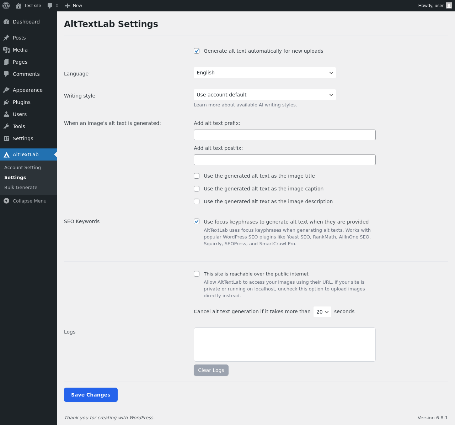Open the Tools menu label
This screenshot has width=455, height=425.
click(x=19, y=126)
